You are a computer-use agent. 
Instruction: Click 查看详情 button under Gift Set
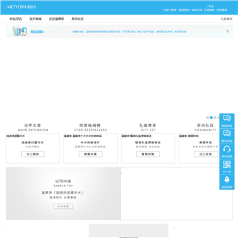(x=148, y=154)
